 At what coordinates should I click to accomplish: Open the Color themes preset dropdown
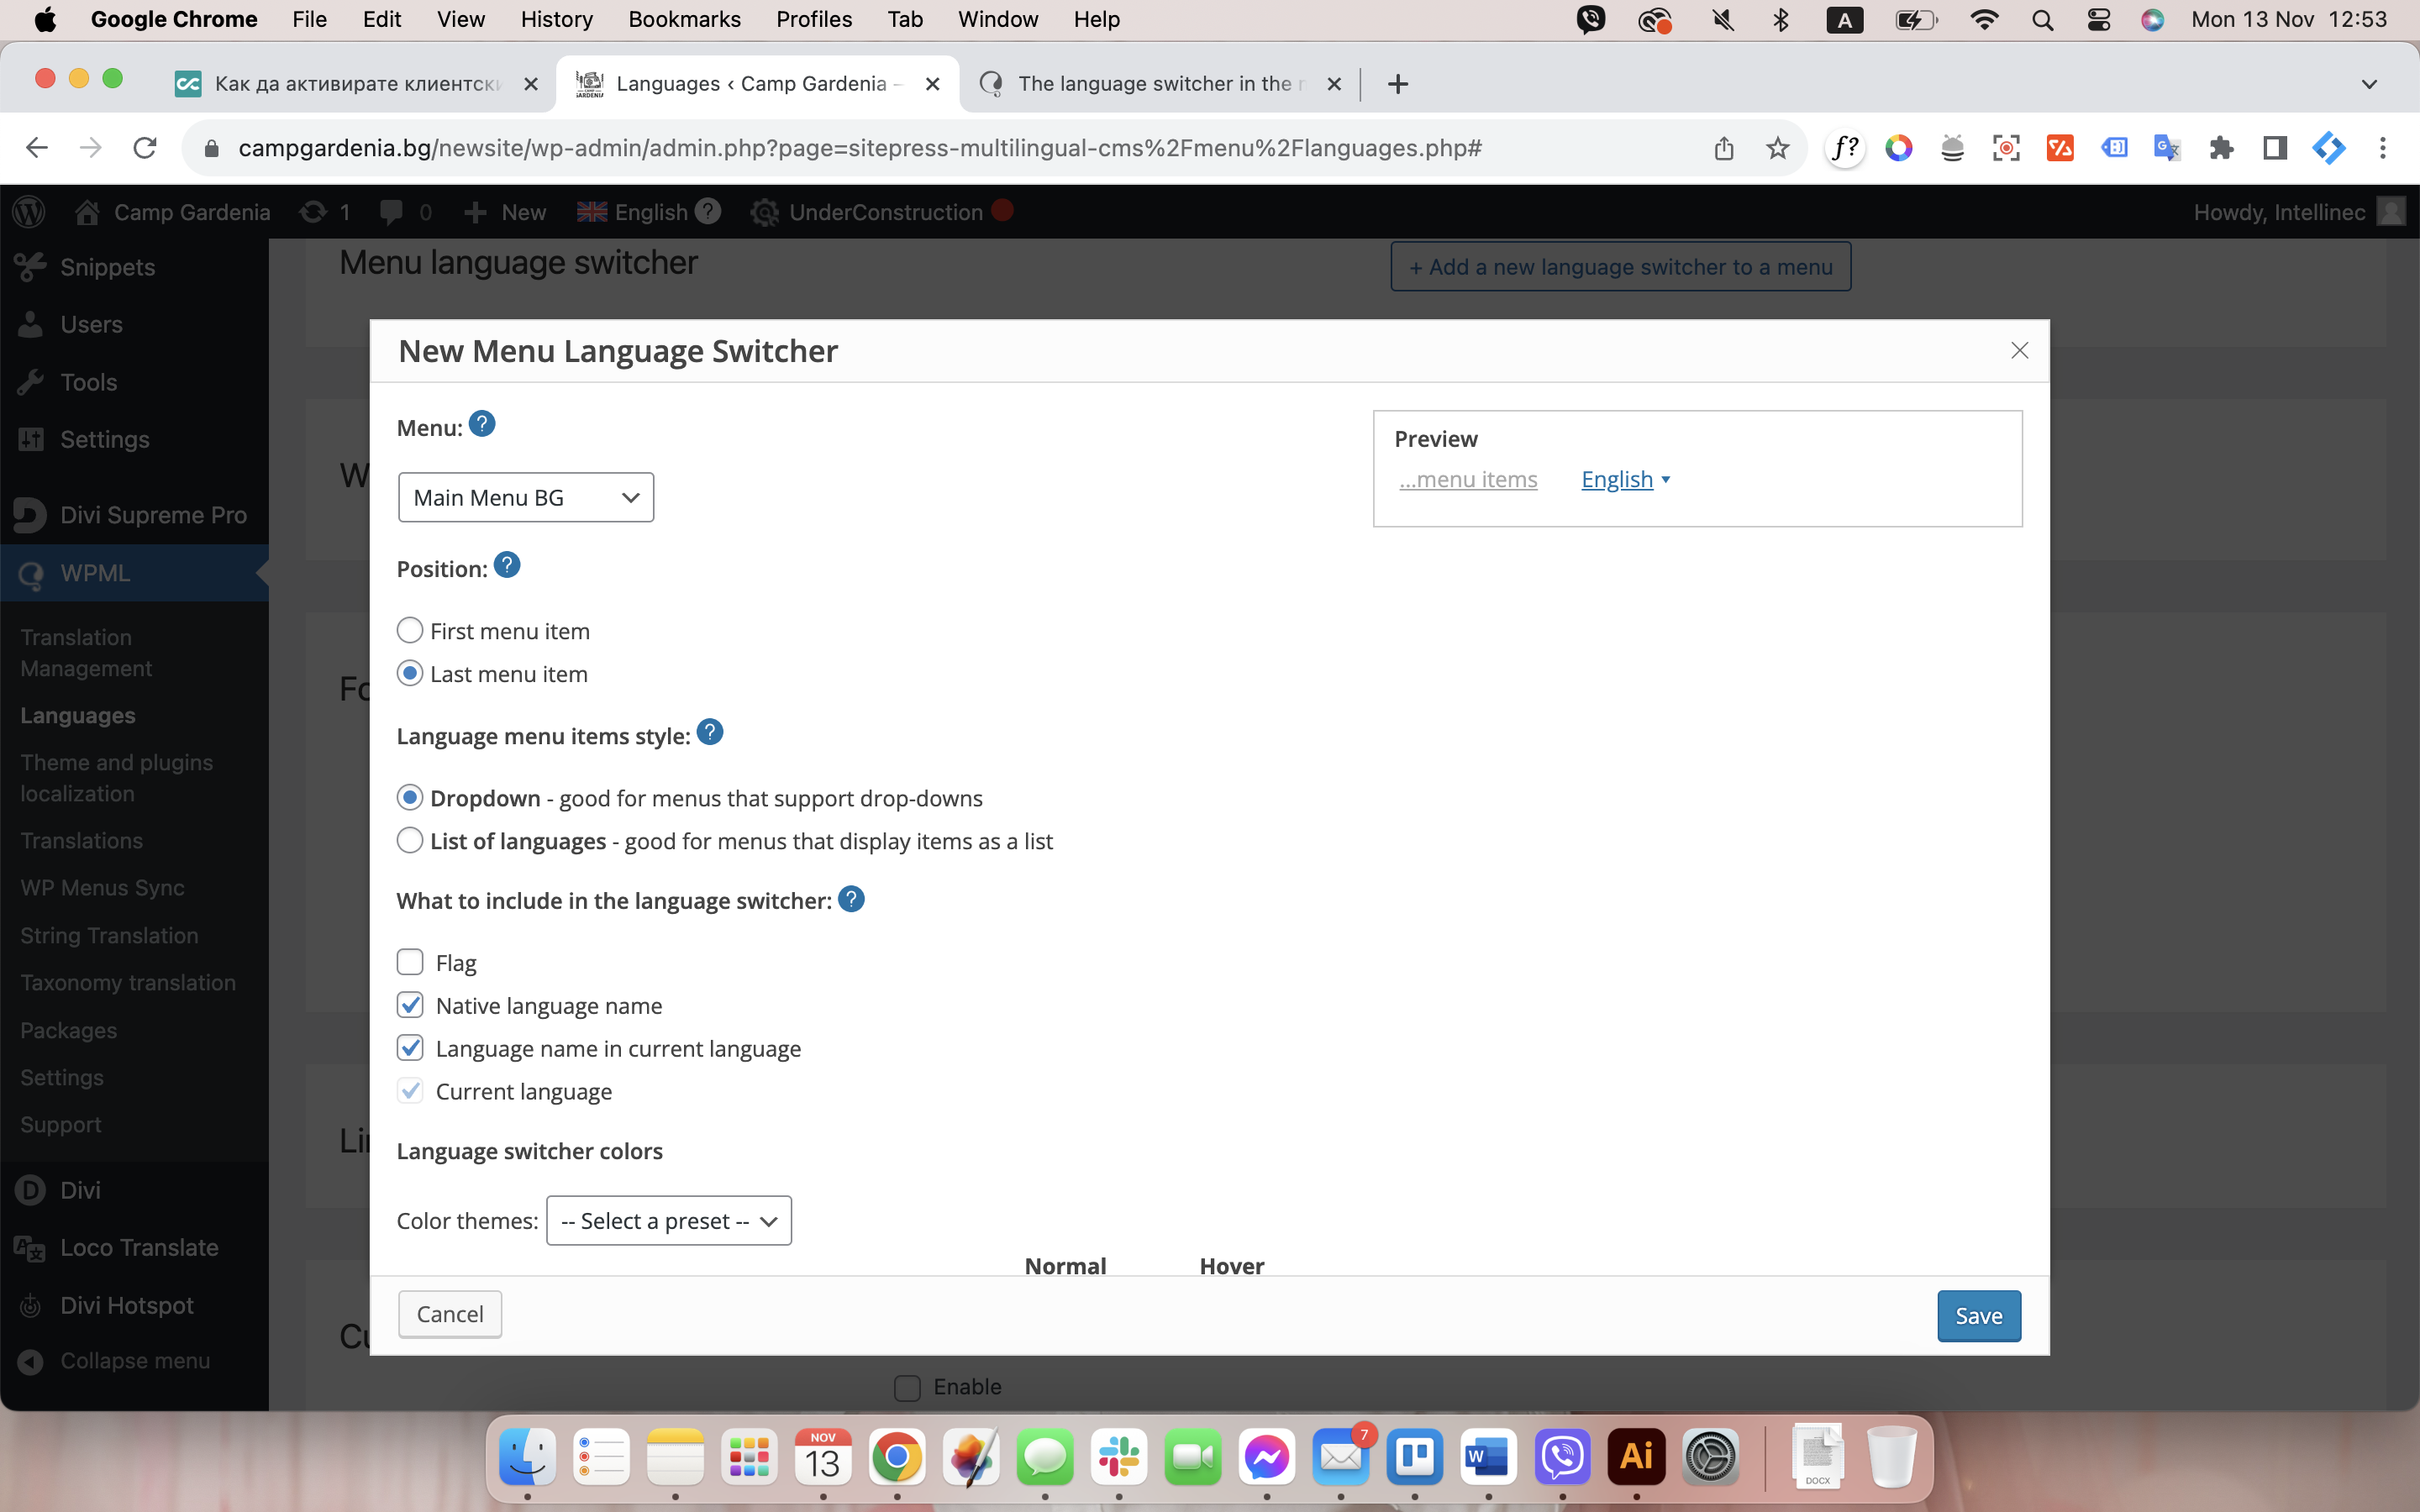coord(669,1221)
